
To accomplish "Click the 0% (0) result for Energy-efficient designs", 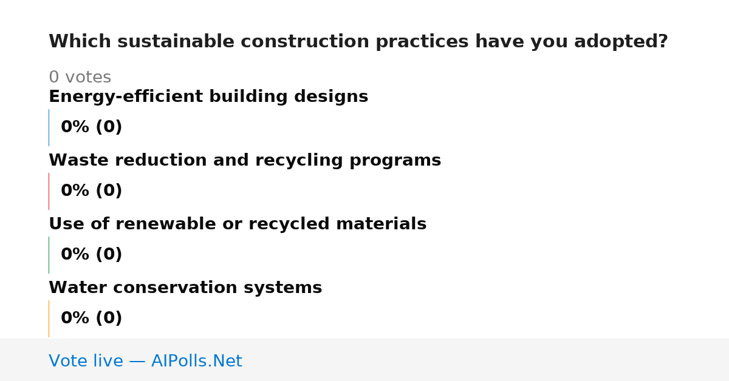I will coord(92,127).
